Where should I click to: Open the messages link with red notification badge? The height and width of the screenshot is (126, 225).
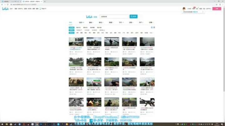pos(193,9)
